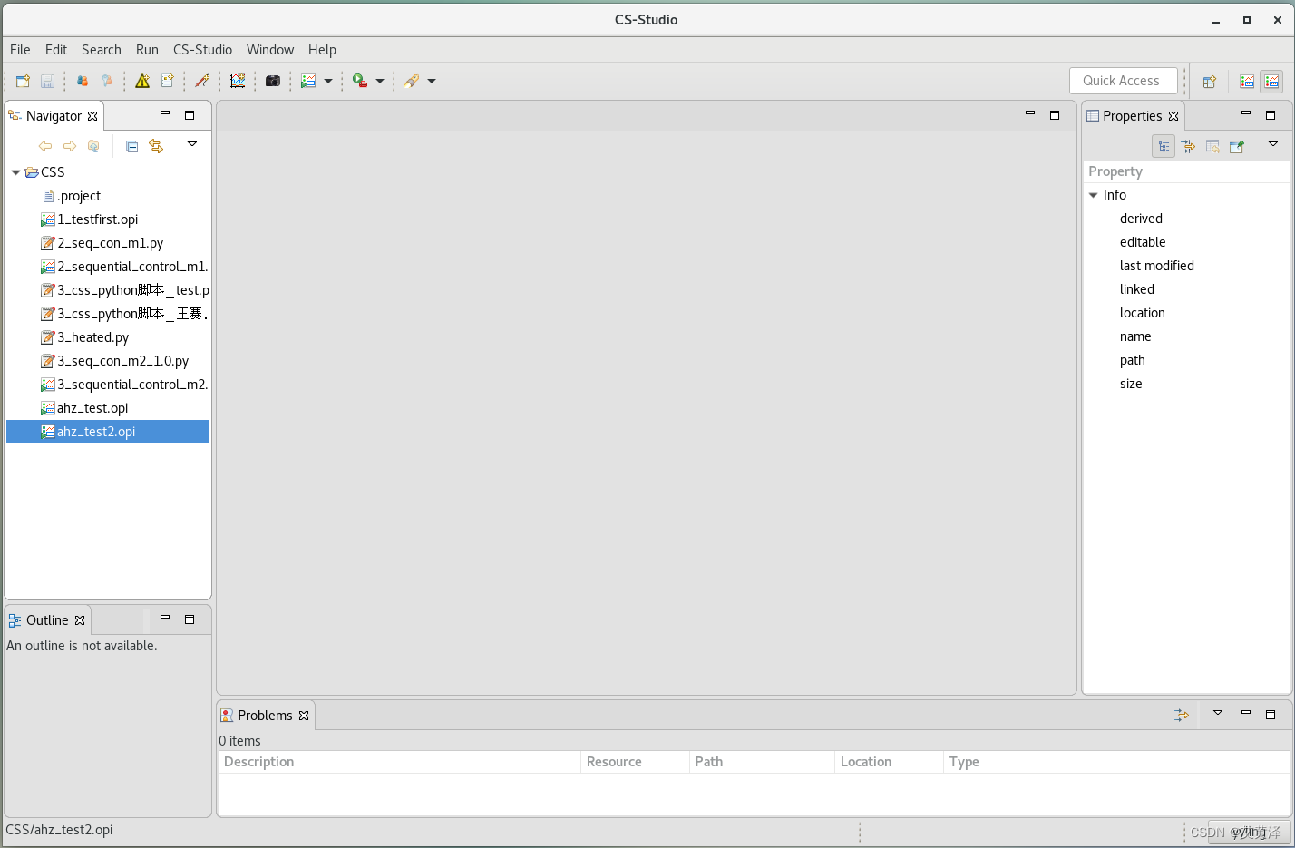The width and height of the screenshot is (1295, 848).
Task: Collapse the Info property category
Action: [1094, 195]
